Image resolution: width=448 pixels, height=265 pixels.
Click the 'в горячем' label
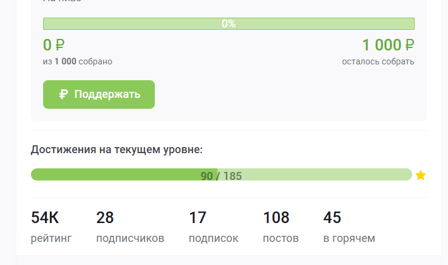[x=349, y=238]
